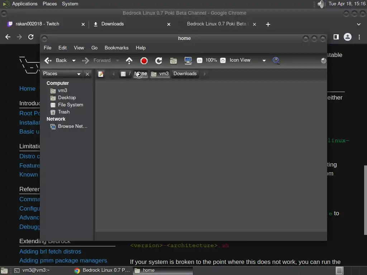Open Chrome tab search chevron

pyautogui.click(x=358, y=24)
